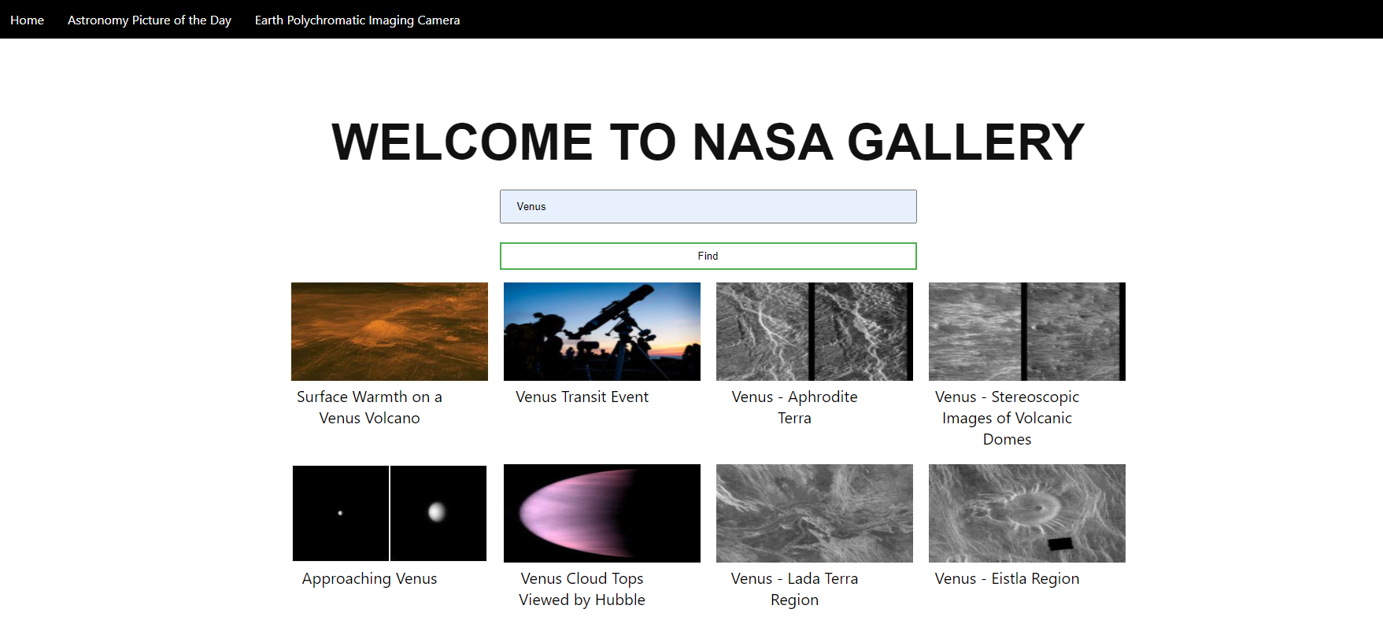Select the Aphrodite Terra radar image
This screenshot has height=620, width=1383.
tap(814, 331)
